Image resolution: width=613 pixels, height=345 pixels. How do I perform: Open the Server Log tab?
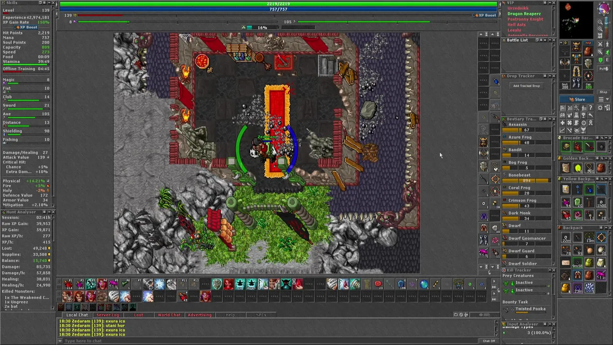tap(108, 315)
